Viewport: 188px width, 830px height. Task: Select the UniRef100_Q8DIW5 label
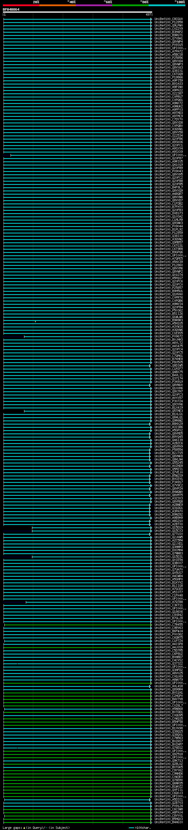[168, 366]
